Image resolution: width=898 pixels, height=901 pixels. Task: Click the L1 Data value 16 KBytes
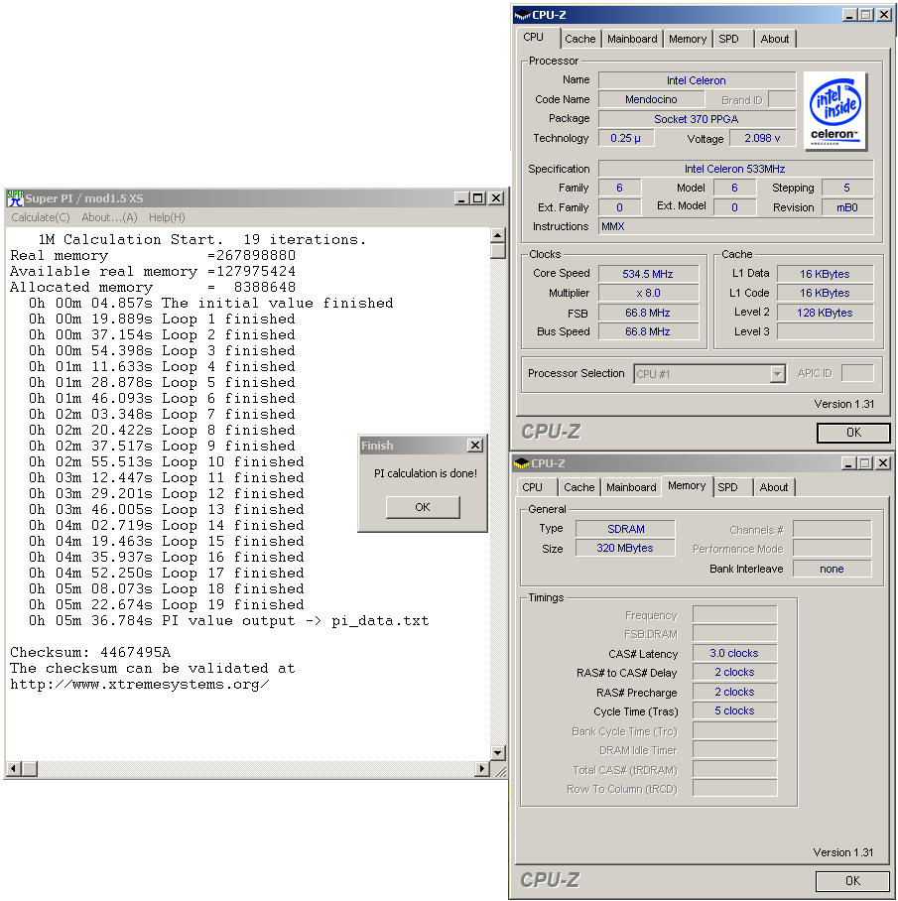[825, 274]
